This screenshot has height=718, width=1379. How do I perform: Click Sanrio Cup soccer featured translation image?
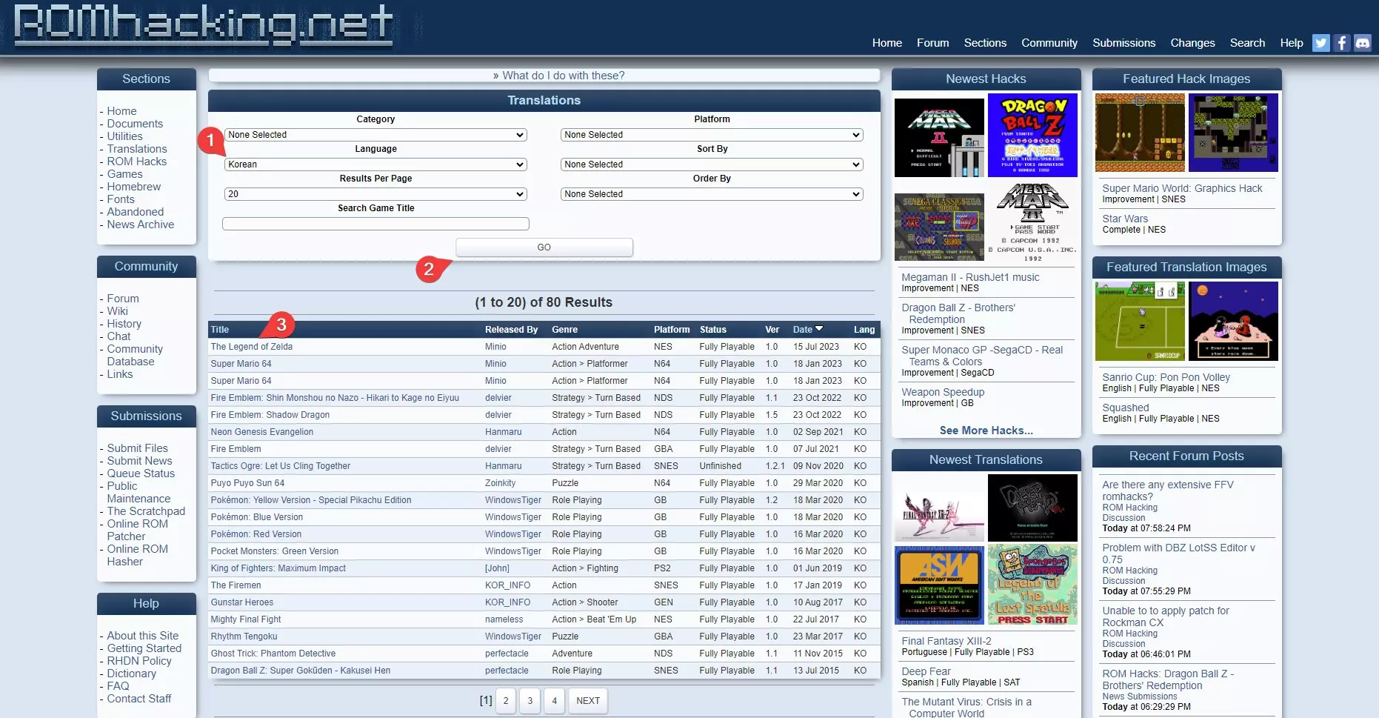(1140, 322)
